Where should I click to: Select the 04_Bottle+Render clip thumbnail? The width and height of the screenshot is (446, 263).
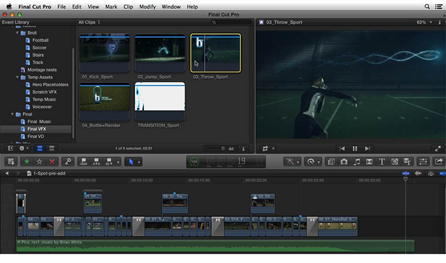point(105,102)
